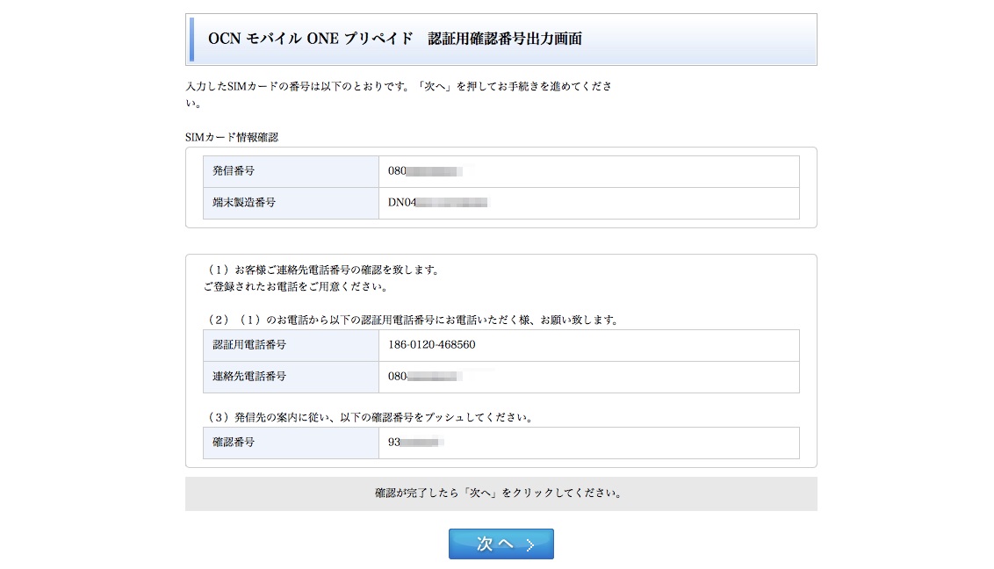
Task: Click step (3) instruction about 確認番号をプッシュ
Action: tap(371, 417)
